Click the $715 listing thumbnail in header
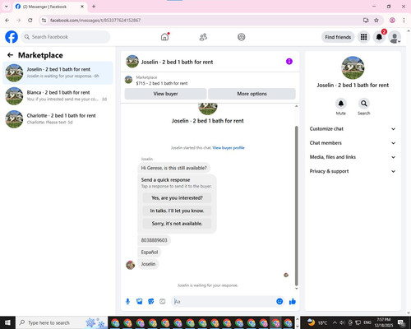Image resolution: width=411 pixels, height=329 pixels. click(x=128, y=80)
